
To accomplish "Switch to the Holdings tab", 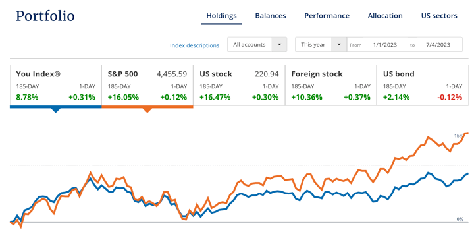I will pos(221,16).
